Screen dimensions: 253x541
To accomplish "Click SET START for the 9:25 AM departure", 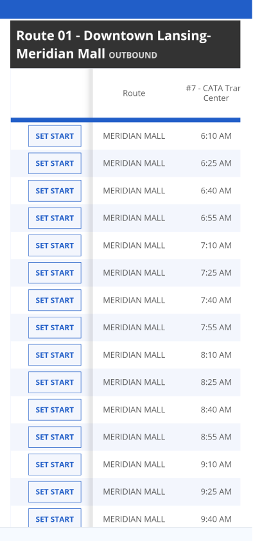I will click(x=55, y=492).
